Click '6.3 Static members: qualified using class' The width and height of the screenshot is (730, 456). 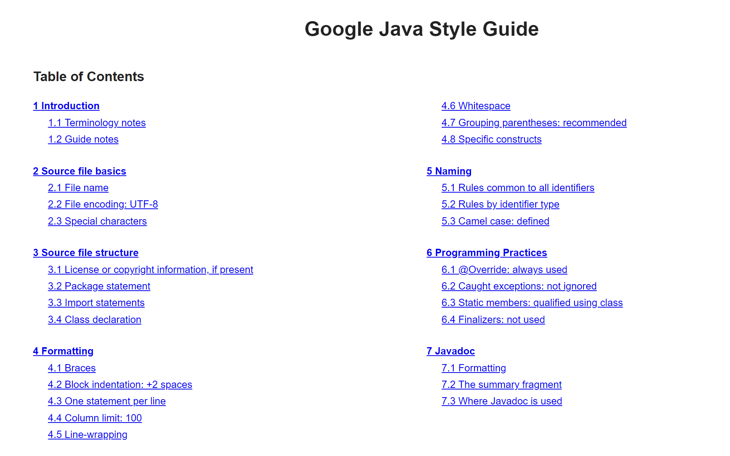click(532, 303)
